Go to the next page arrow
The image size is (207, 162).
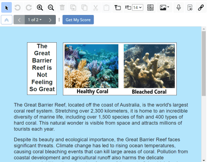(x=50, y=20)
